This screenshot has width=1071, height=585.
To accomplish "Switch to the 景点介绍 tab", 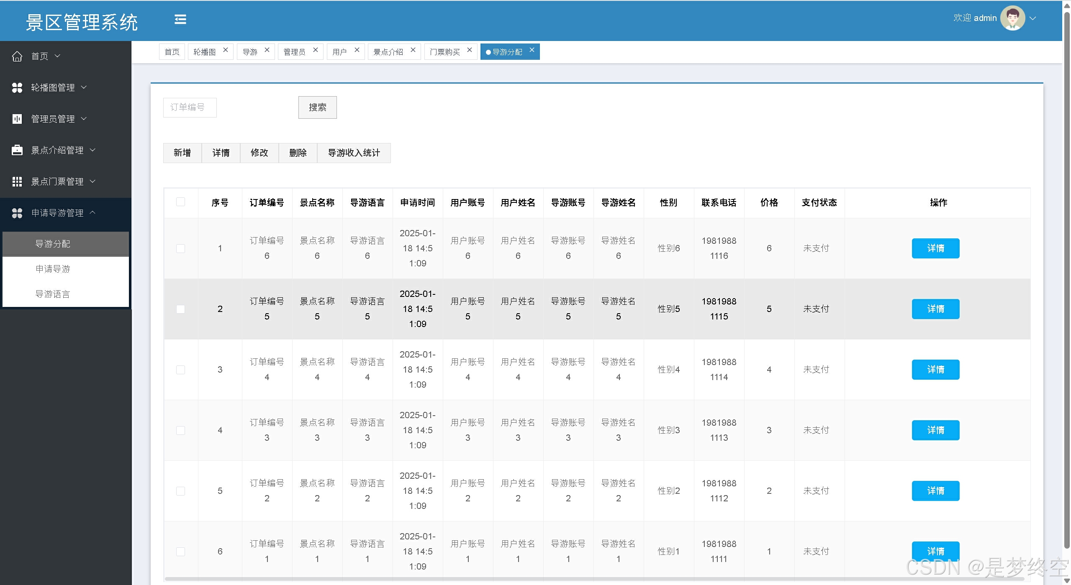I will (x=388, y=52).
